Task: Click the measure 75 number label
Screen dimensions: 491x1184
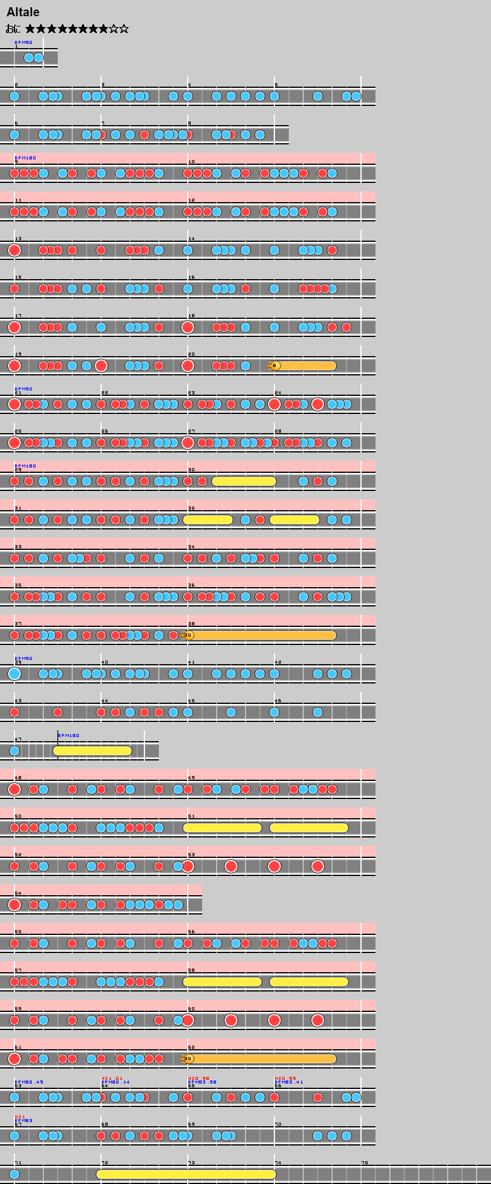Action: 365,1163
